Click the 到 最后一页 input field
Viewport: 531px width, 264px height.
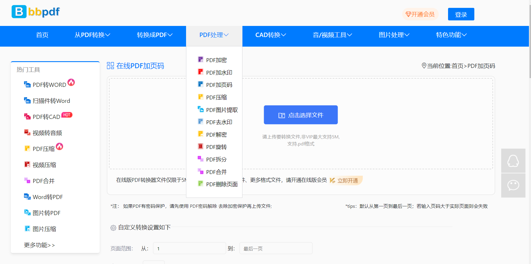[x=276, y=248]
